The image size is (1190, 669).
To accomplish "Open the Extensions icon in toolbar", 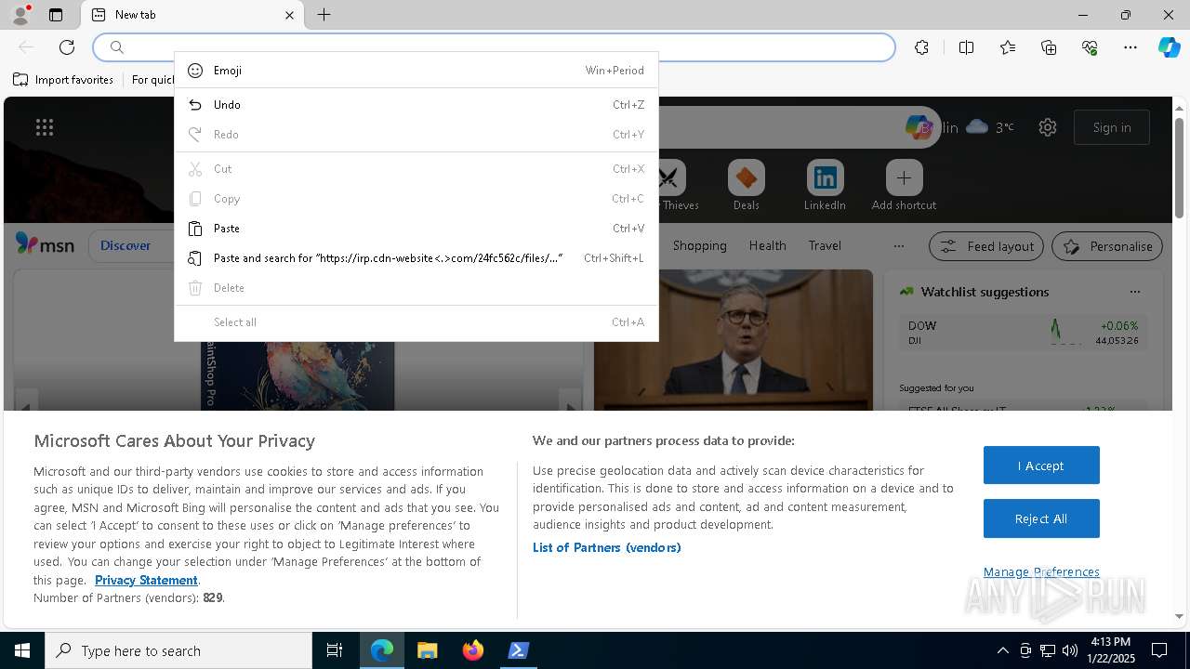I will click(921, 47).
